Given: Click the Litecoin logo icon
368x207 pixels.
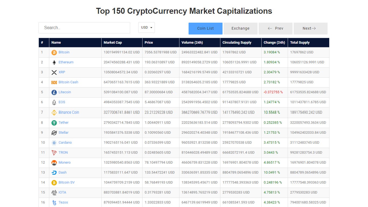Looking at the screenshot, I should point(54,92).
